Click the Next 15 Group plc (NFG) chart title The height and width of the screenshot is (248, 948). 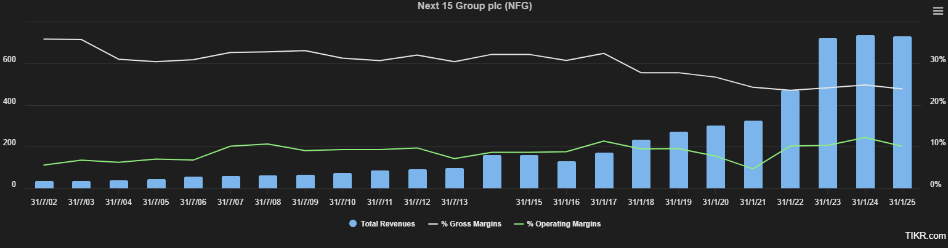click(x=474, y=6)
